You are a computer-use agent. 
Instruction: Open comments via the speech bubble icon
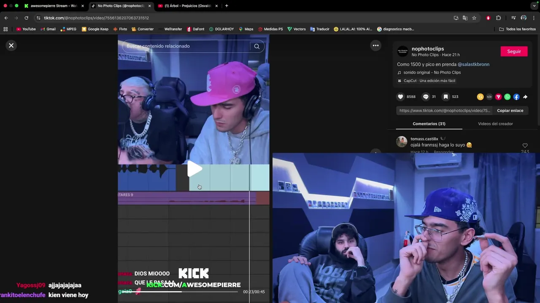tap(426, 97)
